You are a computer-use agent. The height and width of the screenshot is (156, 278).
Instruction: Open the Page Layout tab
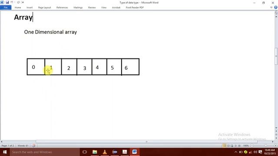click(44, 7)
